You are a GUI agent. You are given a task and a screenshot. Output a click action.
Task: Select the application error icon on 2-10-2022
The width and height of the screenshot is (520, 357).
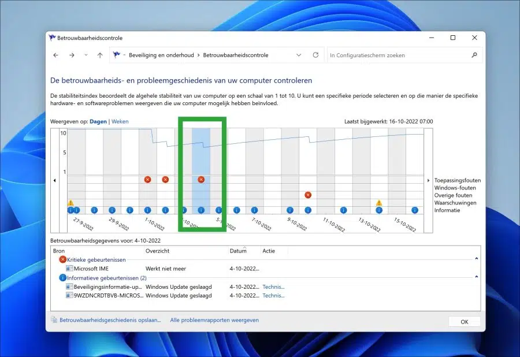coord(165,180)
